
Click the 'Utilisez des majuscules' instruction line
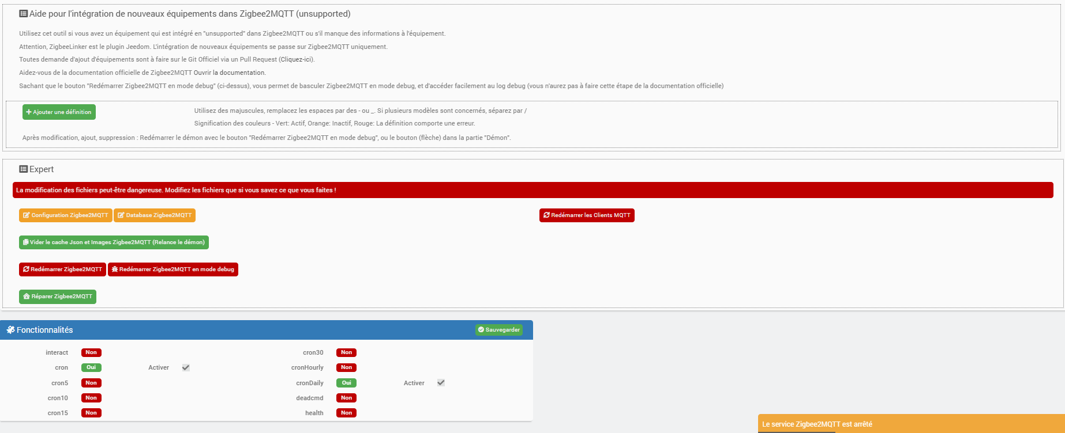[361, 111]
